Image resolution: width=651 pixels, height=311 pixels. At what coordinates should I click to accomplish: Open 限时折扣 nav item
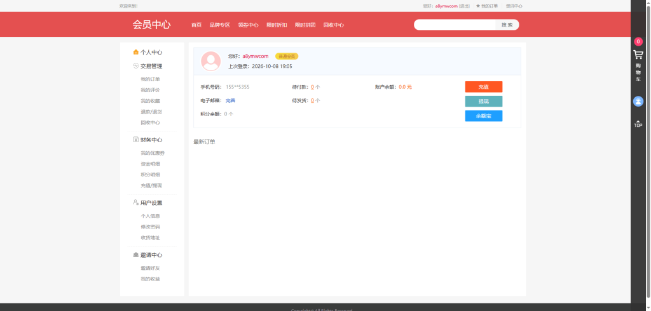277,25
